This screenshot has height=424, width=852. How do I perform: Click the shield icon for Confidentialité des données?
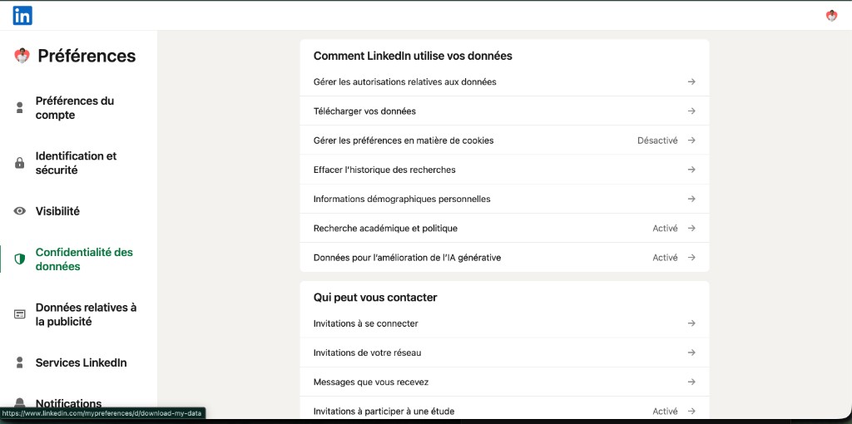[x=20, y=259]
